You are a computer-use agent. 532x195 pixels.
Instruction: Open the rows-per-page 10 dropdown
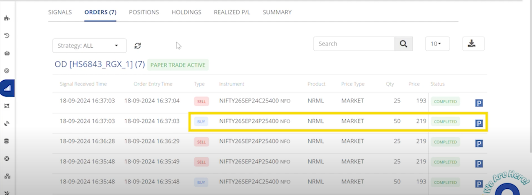pyautogui.click(x=437, y=44)
